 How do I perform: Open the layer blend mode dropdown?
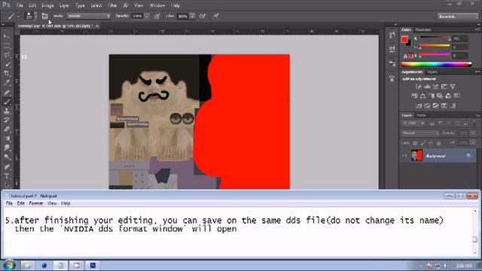(x=420, y=133)
